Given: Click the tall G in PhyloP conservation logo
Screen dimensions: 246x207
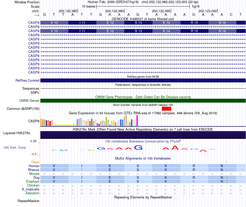Looking at the screenshot, I should 138,148.
